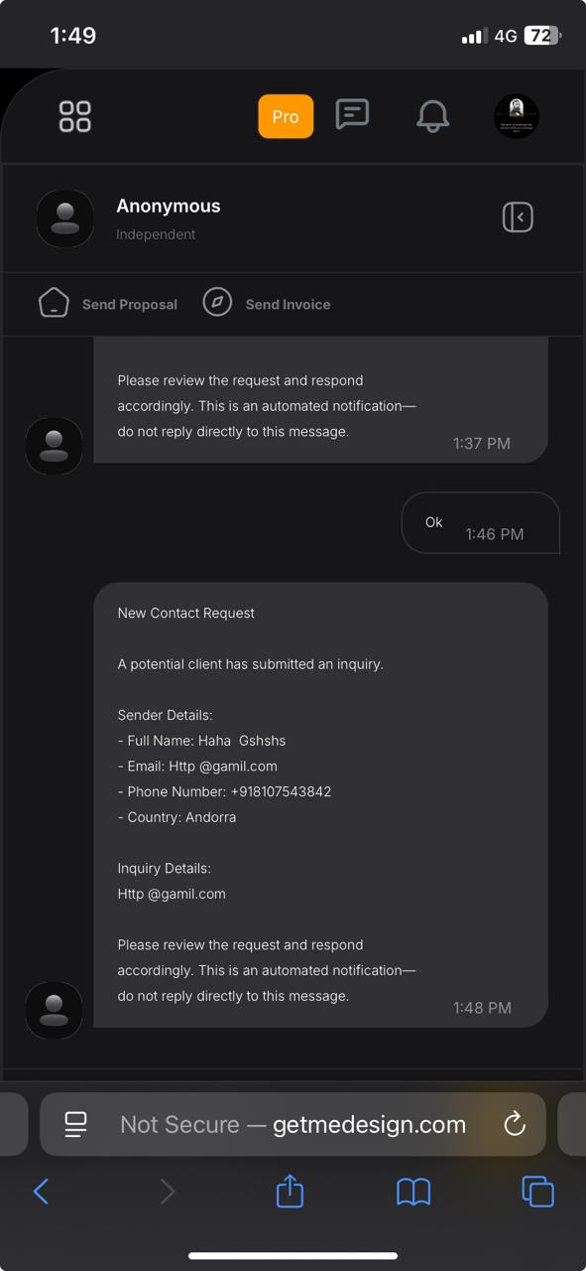Go back with Safari back arrow

(41, 1192)
